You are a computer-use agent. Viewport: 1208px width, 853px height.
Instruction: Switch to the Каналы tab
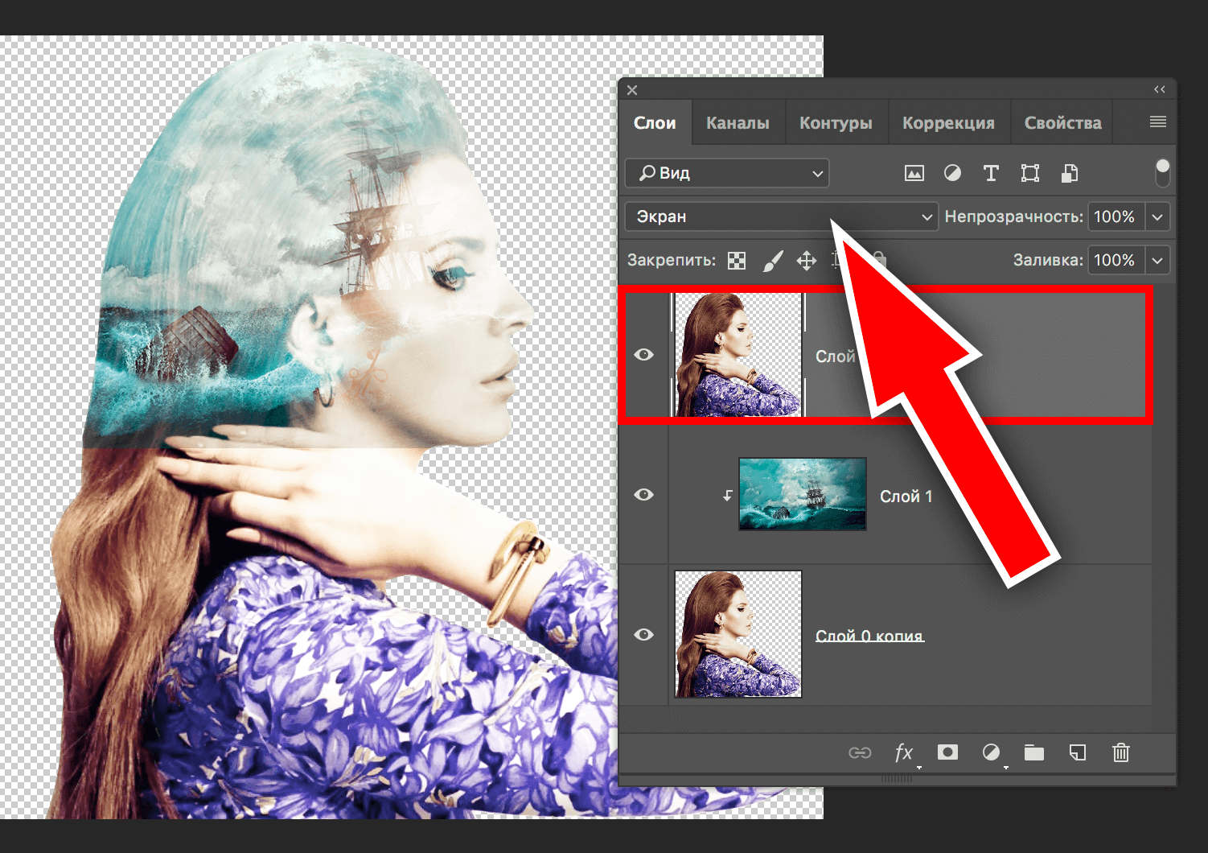738,123
